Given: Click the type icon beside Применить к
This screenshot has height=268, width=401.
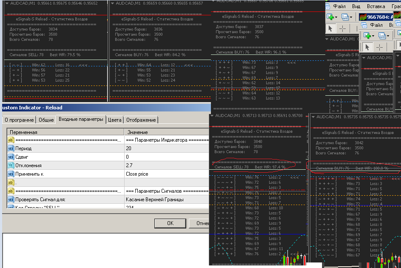Looking at the screenshot, I should [11, 174].
